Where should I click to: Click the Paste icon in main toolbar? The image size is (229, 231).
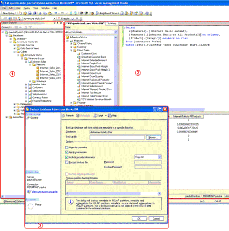pos(50,13)
